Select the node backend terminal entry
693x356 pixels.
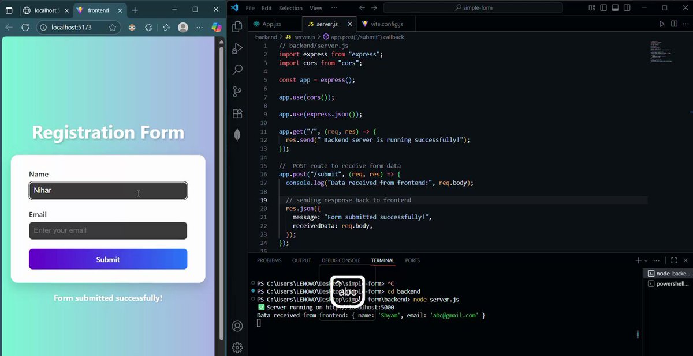[668, 274]
